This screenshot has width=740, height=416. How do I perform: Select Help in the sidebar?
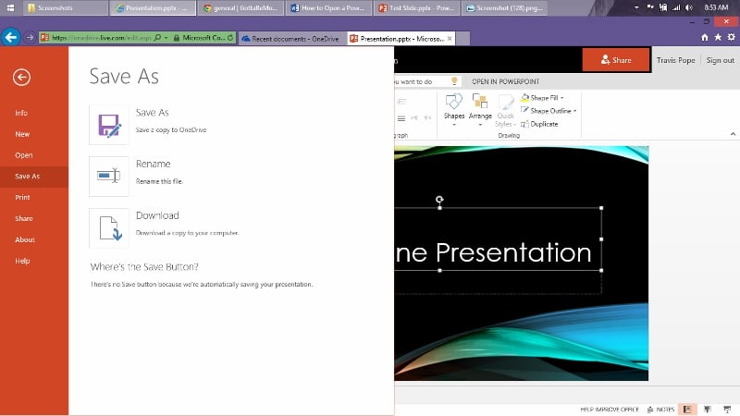(x=22, y=261)
